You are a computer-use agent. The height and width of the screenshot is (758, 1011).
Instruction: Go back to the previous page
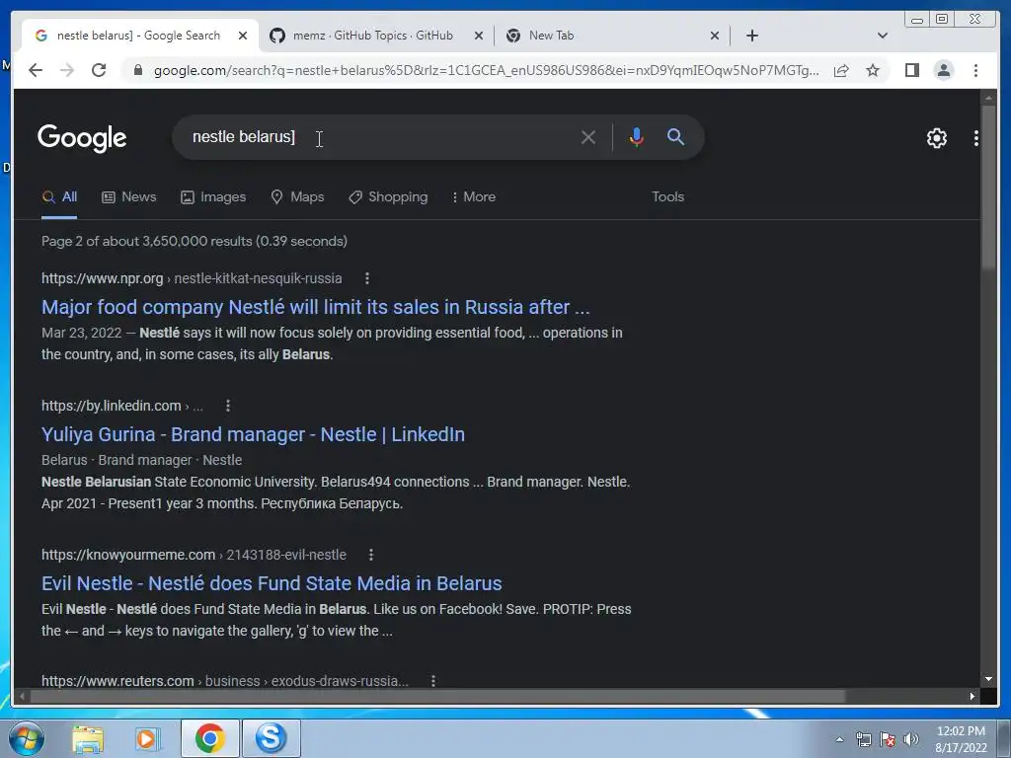point(36,70)
